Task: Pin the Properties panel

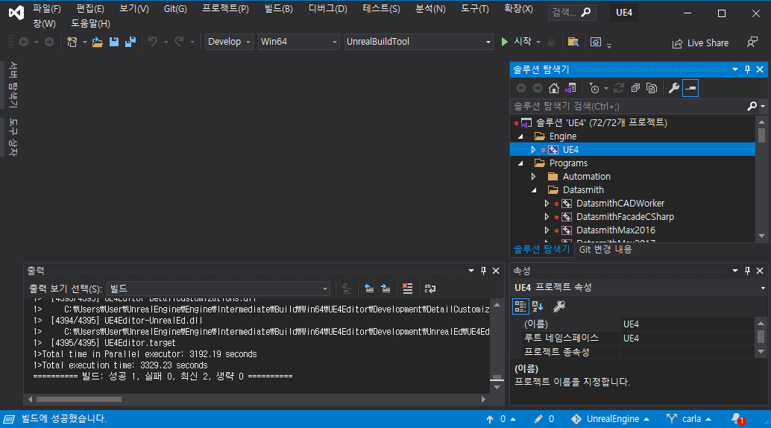Action: click(x=747, y=271)
